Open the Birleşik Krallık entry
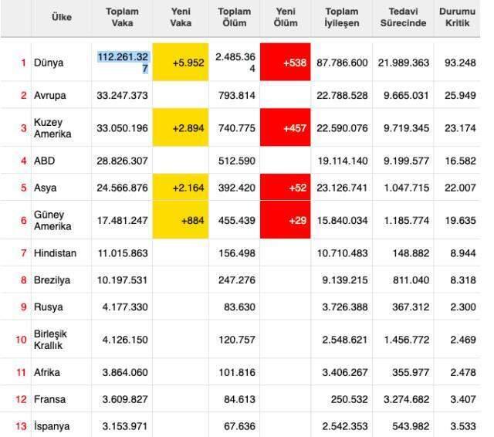494x437 pixels. click(x=50, y=340)
